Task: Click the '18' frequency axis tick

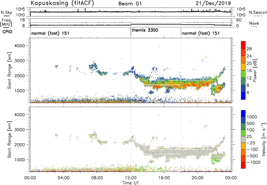Action: pyautogui.click(x=22, y=20)
